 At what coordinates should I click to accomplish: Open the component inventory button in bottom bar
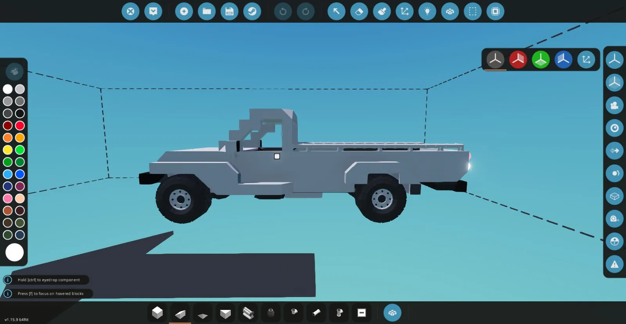tap(392, 313)
